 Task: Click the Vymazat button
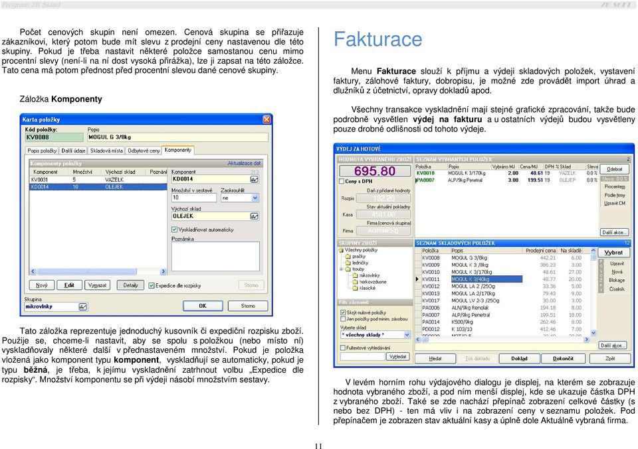click(x=97, y=285)
